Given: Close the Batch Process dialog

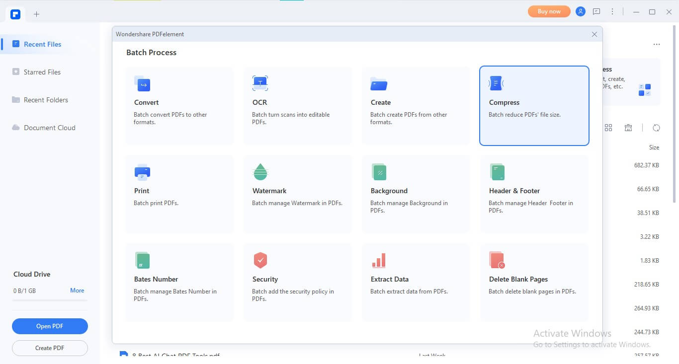Looking at the screenshot, I should coord(594,34).
